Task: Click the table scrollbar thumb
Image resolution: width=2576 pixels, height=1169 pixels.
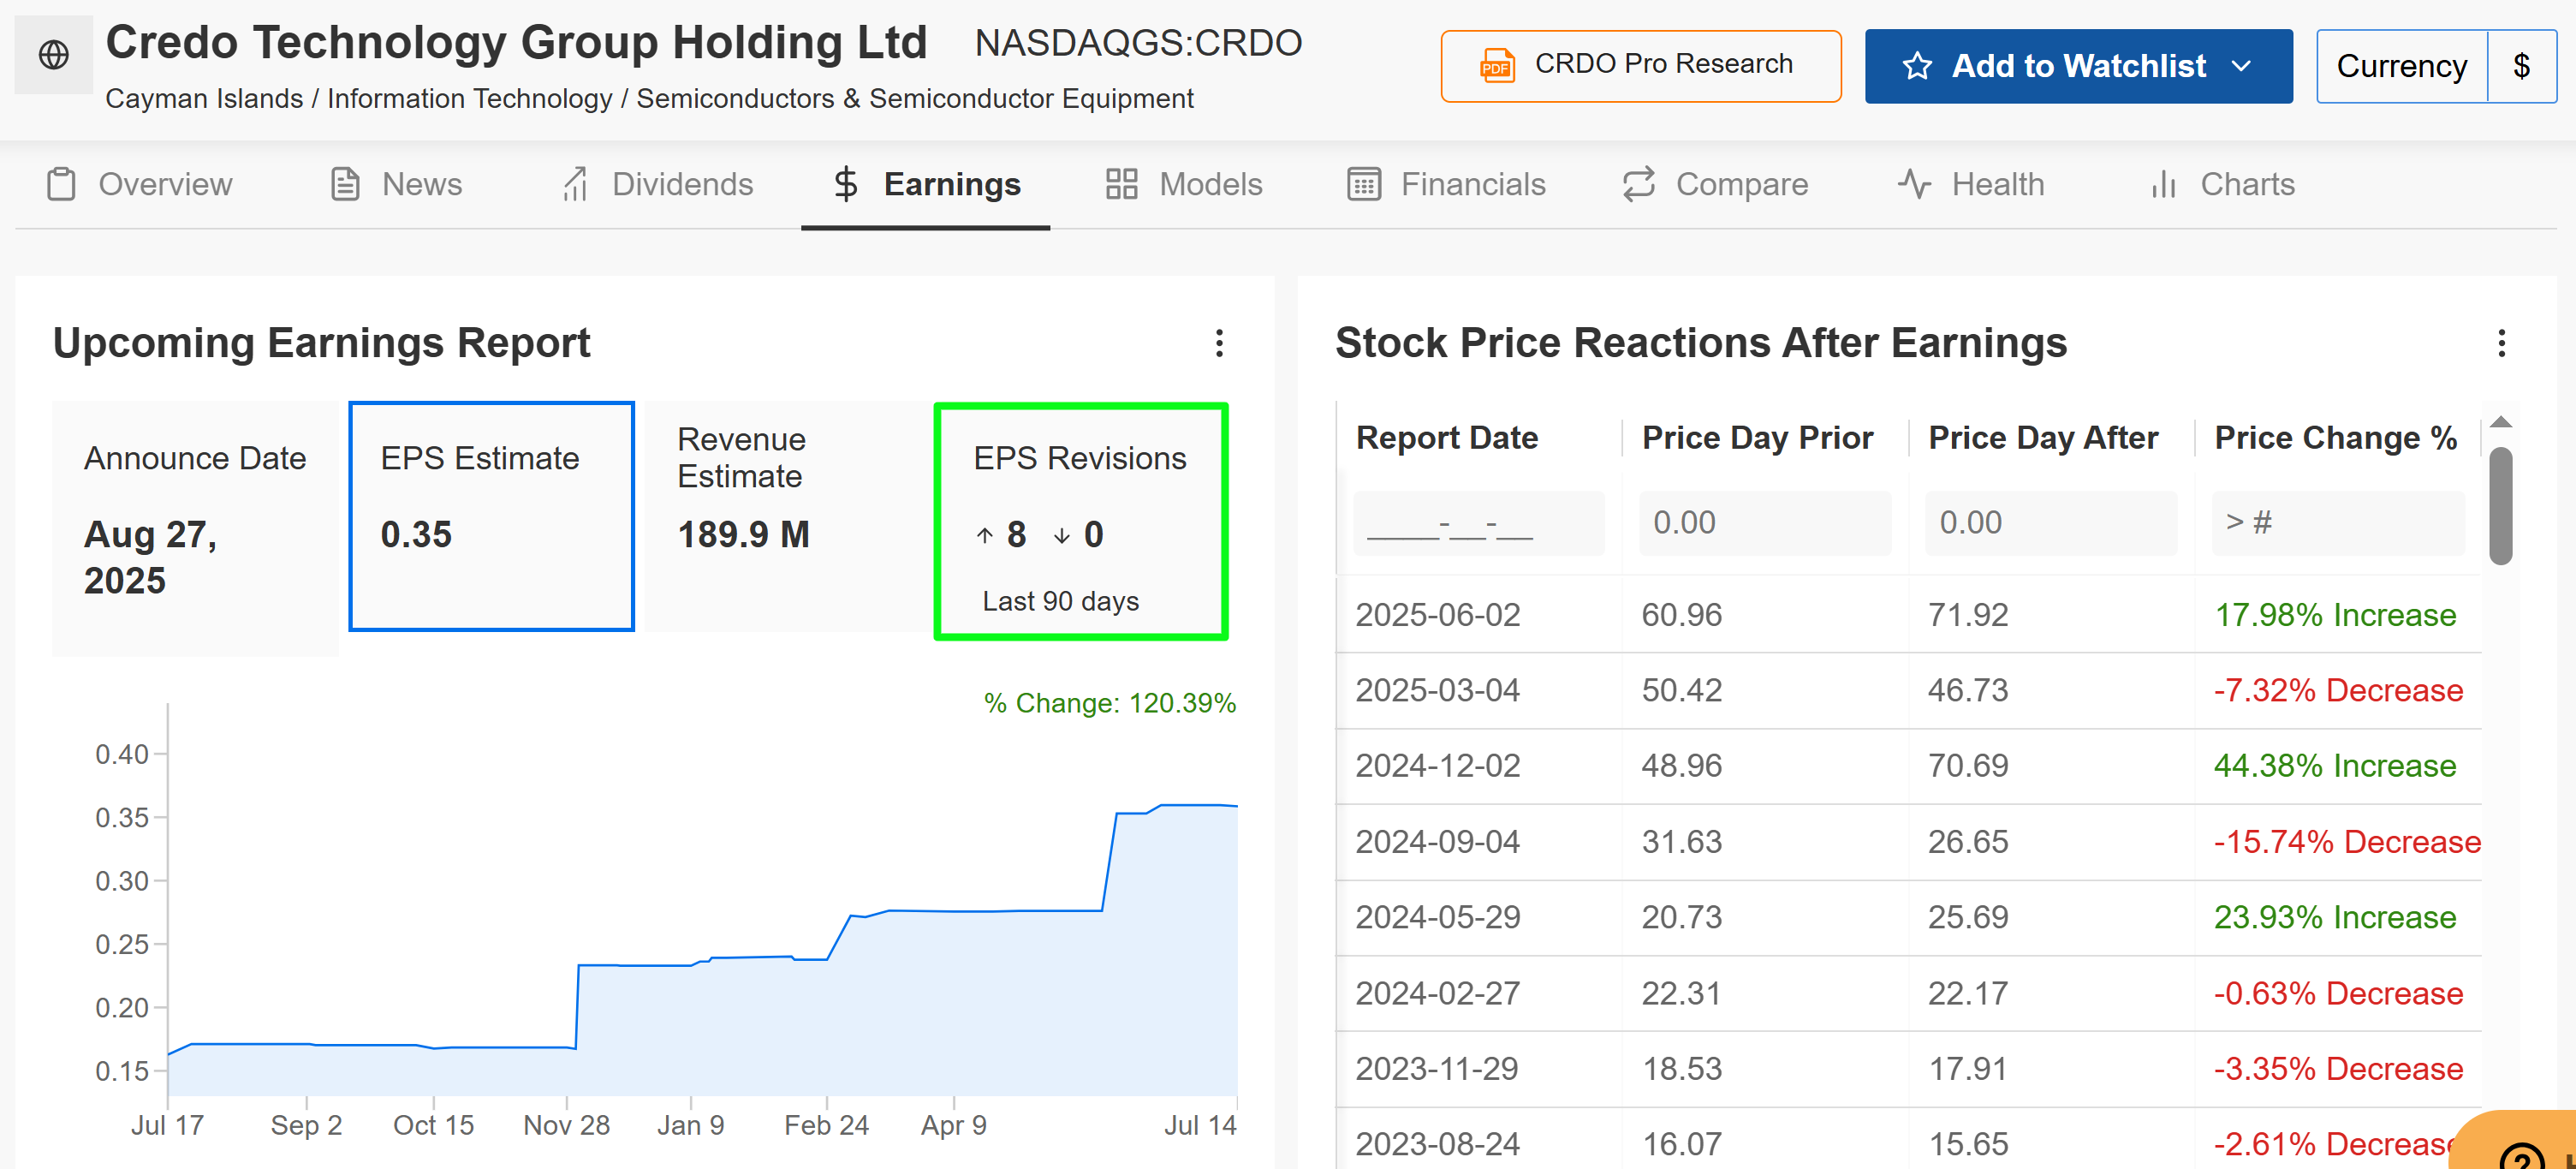Action: pos(2500,506)
